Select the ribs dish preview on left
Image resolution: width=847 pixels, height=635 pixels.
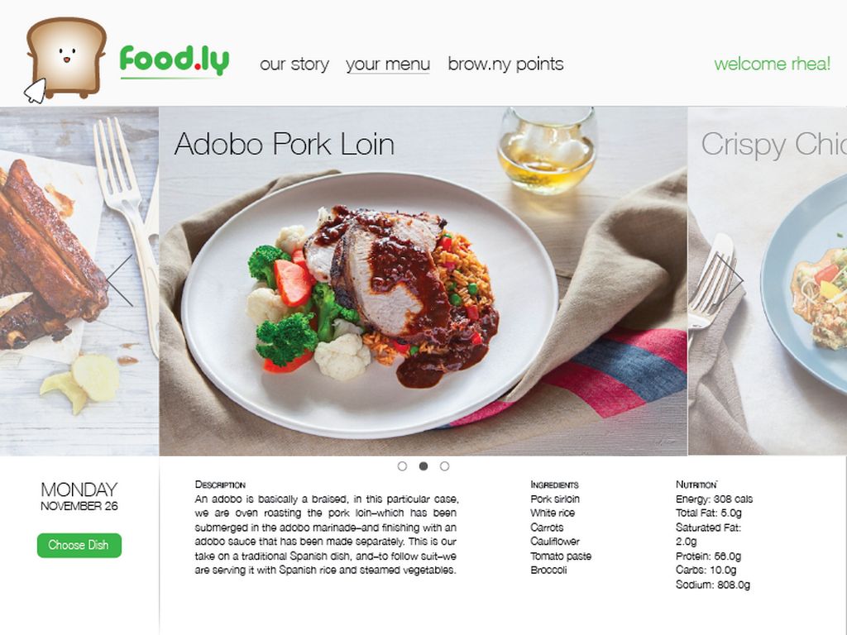[x=79, y=281]
